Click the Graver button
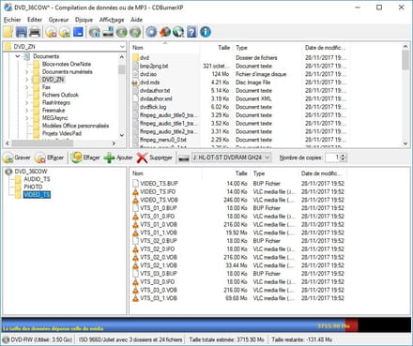The image size is (413, 346). coord(17,158)
